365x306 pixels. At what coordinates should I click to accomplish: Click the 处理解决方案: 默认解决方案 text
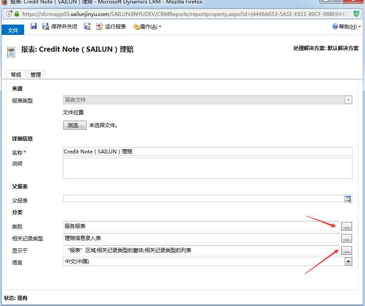pos(326,48)
